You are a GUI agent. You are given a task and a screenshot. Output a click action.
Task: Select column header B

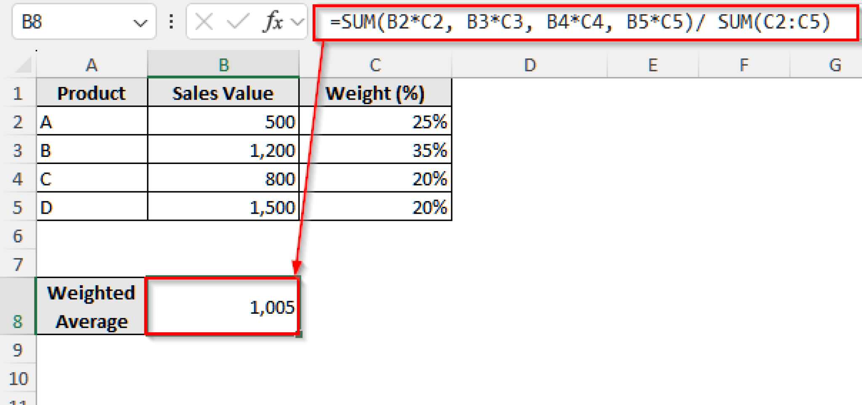tap(222, 64)
